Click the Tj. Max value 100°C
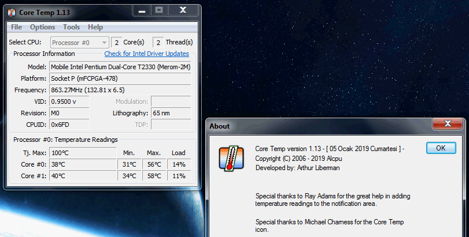Viewport: 469px width, 237px height. coord(83,153)
